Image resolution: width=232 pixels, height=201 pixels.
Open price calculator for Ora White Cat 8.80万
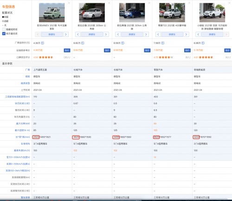(x=83, y=43)
